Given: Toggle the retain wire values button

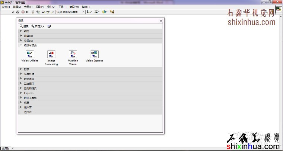Looking at the screenshot, I should coord(38,12).
